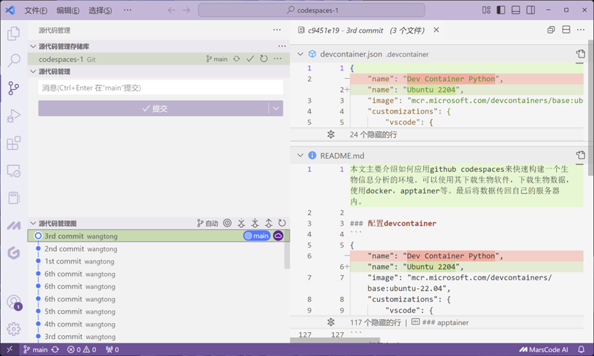Open the Explorer view in activity bar
Image resolution: width=594 pixels, height=356 pixels.
14,34
